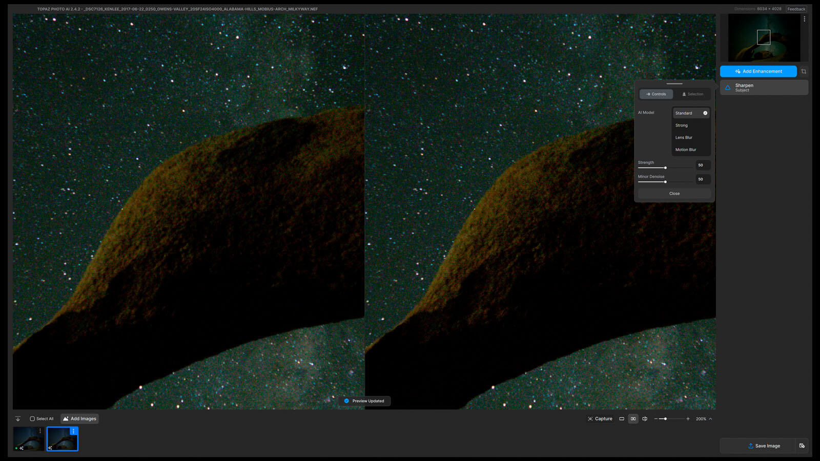This screenshot has height=461, width=820.
Task: Switch to the Controls tab
Action: pyautogui.click(x=656, y=94)
